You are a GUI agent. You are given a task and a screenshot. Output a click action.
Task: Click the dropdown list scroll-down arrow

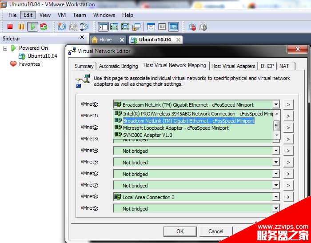click(277, 135)
